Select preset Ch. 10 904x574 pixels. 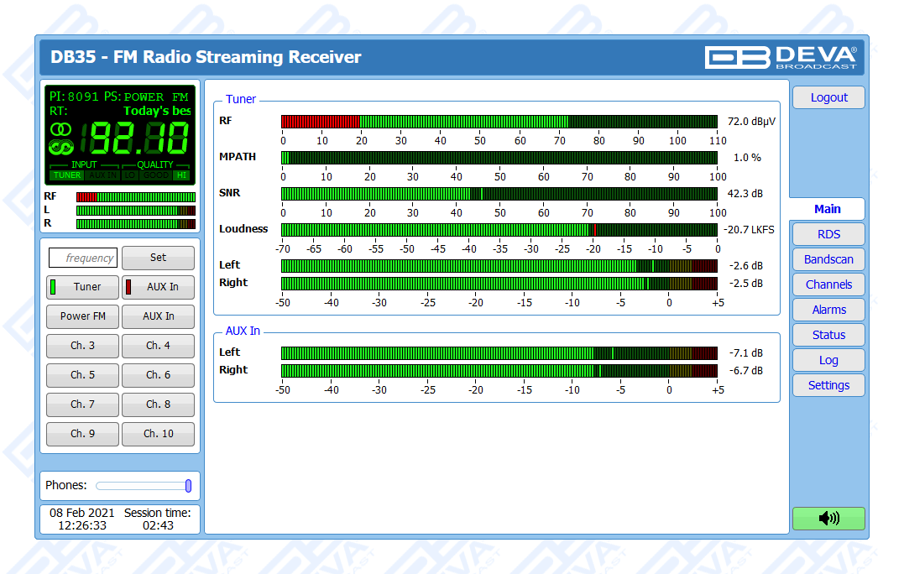click(x=158, y=434)
